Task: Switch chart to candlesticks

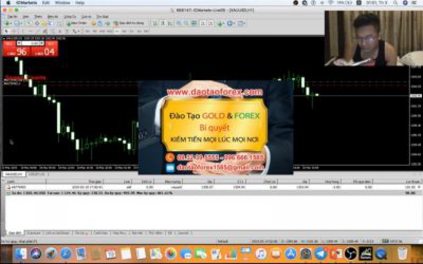Action: click(x=163, y=24)
